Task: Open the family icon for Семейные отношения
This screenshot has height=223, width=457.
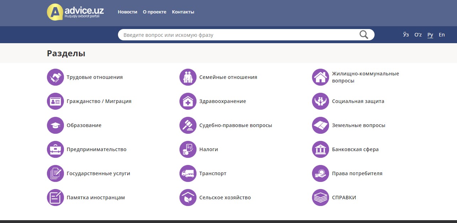Action: (188, 77)
